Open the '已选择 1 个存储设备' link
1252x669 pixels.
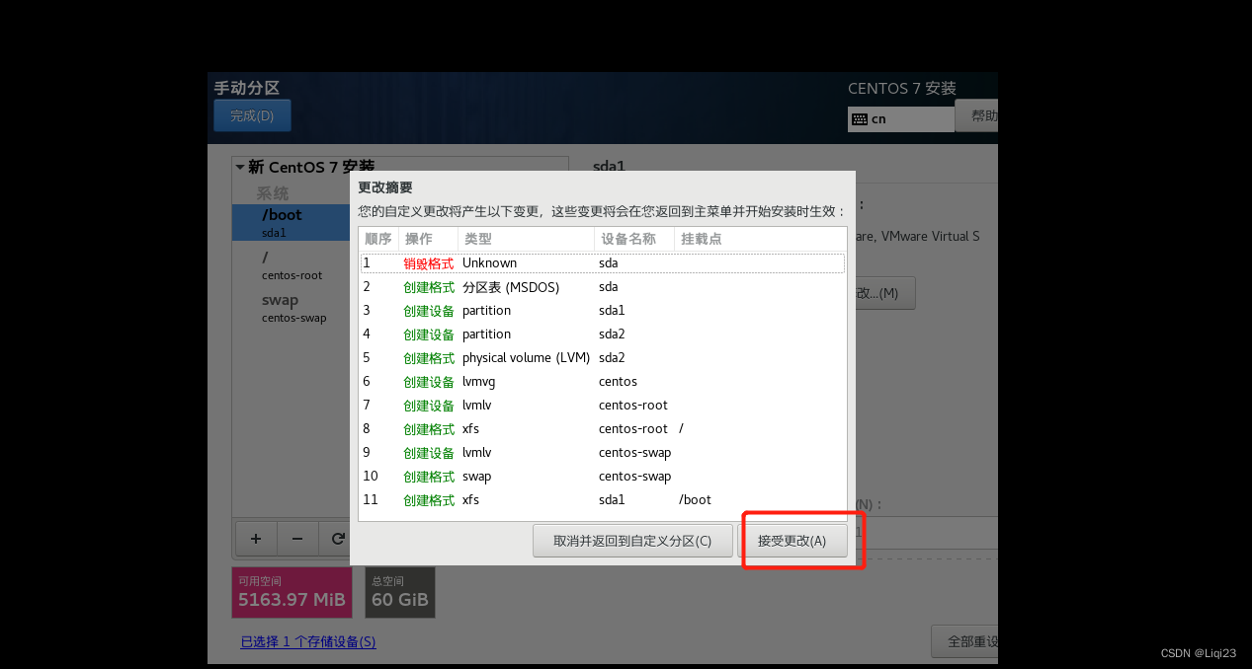coord(308,641)
